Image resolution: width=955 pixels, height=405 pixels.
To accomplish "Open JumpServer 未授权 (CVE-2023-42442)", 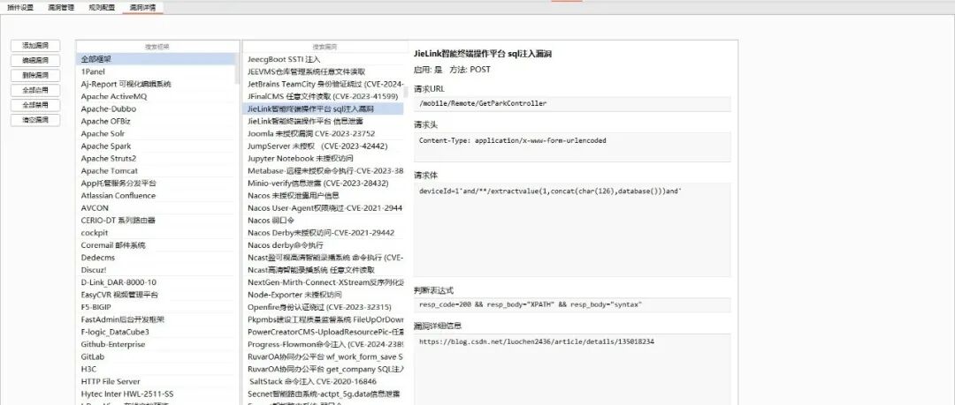I will click(324, 146).
